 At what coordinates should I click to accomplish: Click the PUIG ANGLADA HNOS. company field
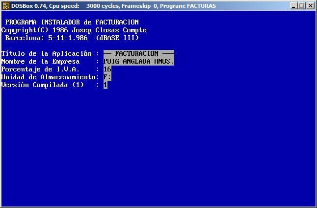coord(139,61)
